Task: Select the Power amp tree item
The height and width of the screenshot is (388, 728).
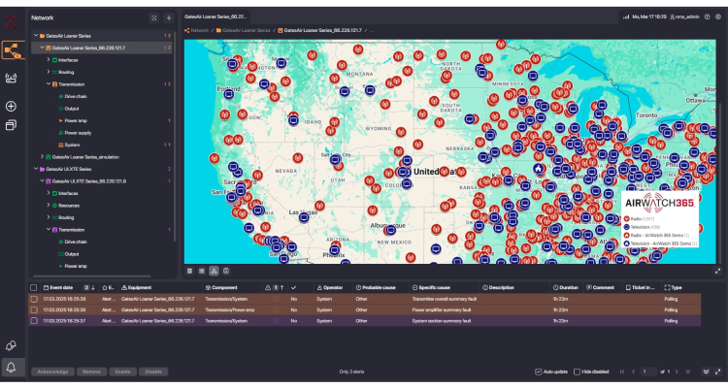Action: tap(76, 120)
